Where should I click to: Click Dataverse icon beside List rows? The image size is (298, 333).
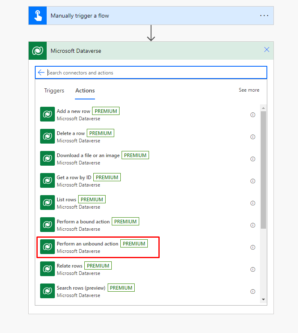click(47, 202)
